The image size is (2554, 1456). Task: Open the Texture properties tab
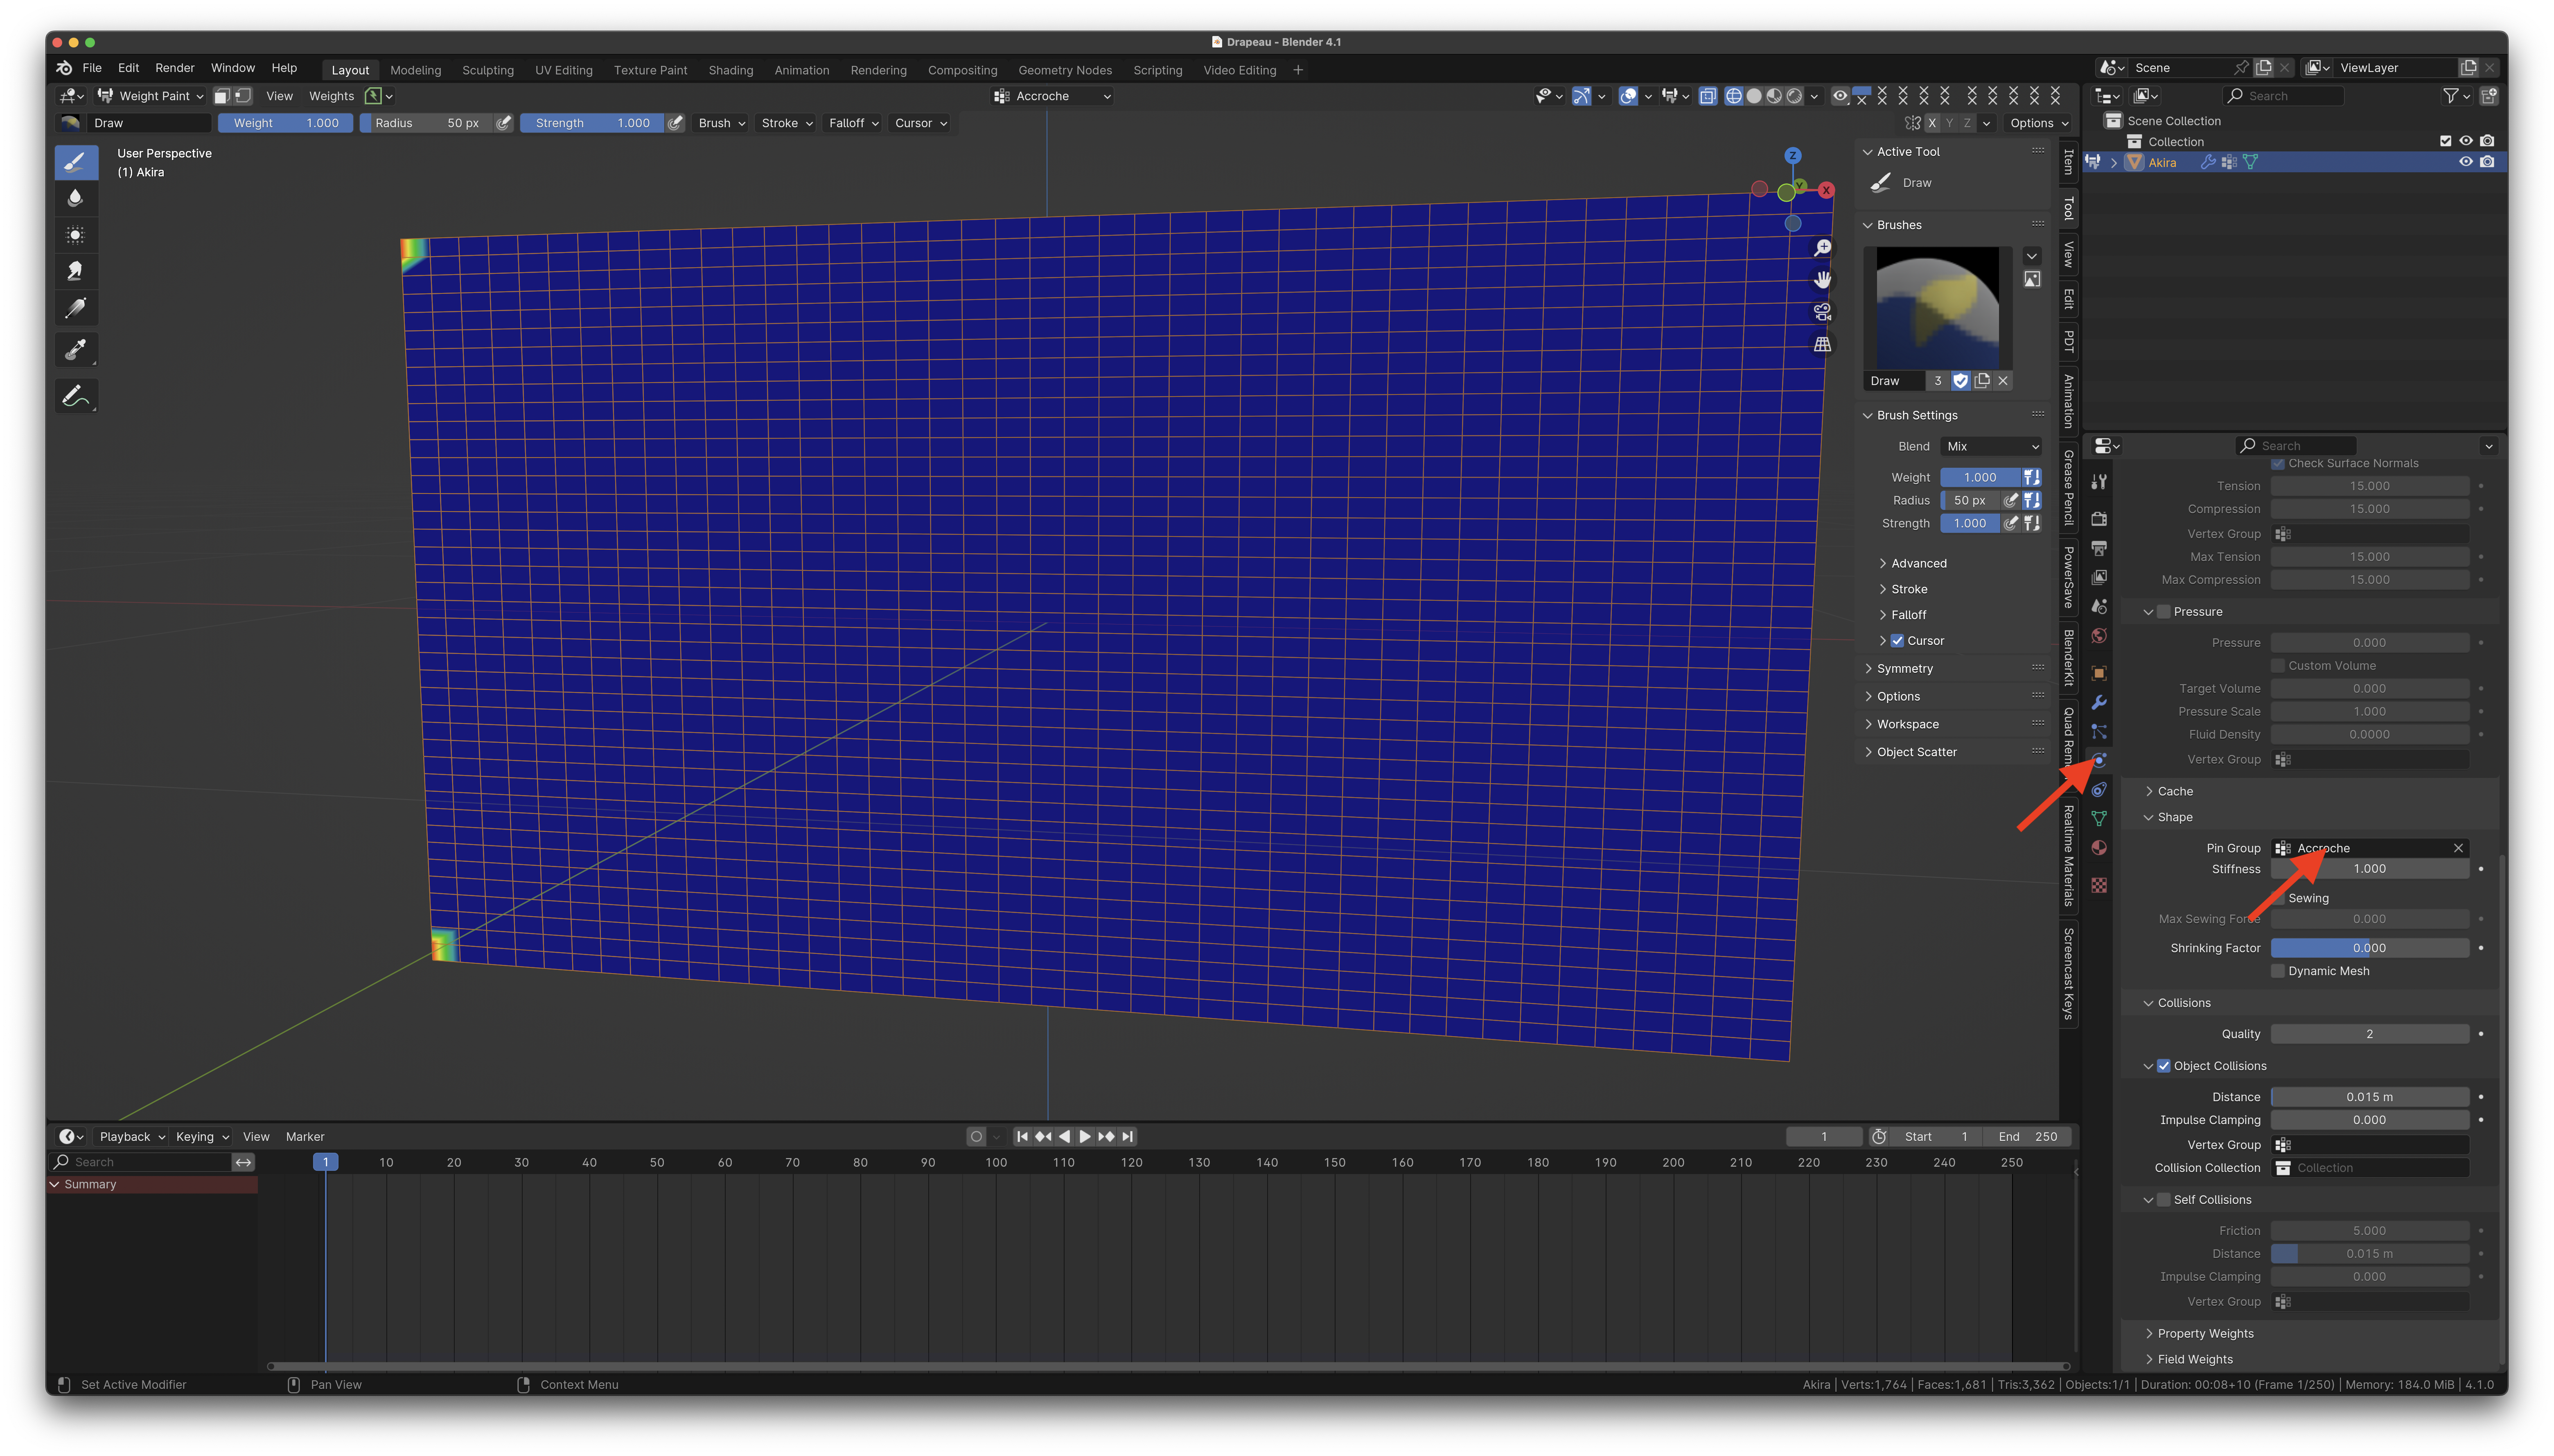point(2099,885)
